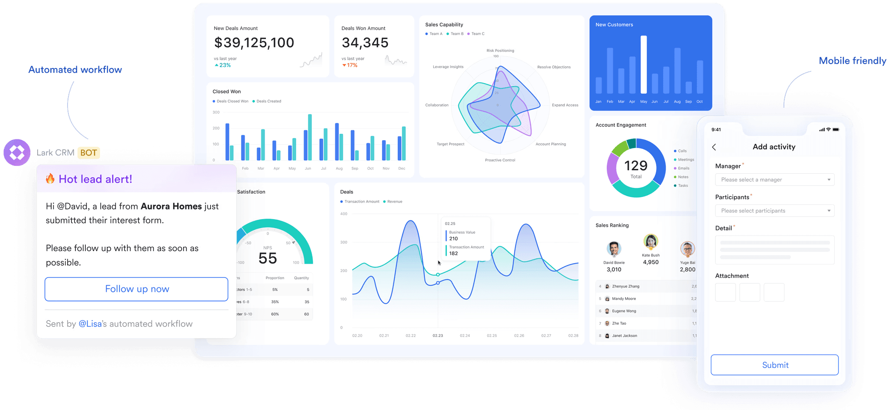The image size is (887, 410).
Task: Open the 'Please select participants' dropdown
Action: pyautogui.click(x=774, y=211)
